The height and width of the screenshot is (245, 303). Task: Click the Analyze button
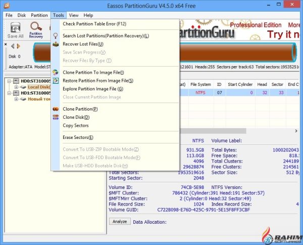120,221
